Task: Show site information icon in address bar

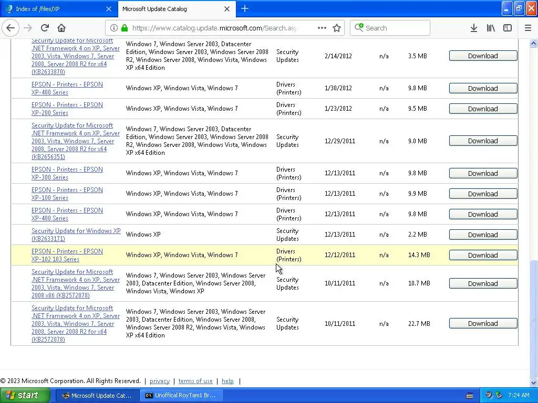Action: (114, 28)
